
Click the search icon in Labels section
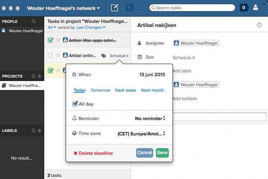34,131
